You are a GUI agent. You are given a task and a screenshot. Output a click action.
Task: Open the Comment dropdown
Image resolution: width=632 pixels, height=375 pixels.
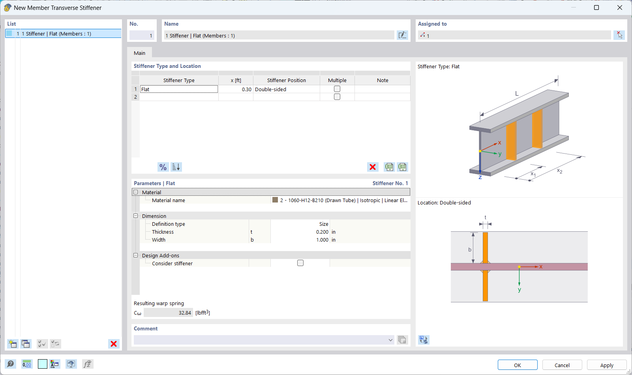tap(390, 340)
